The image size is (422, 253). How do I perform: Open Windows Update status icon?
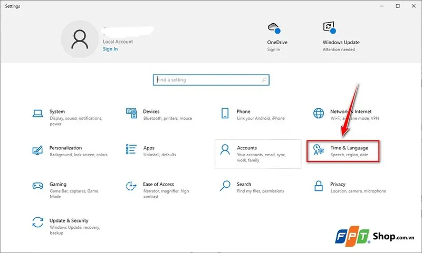tap(329, 28)
